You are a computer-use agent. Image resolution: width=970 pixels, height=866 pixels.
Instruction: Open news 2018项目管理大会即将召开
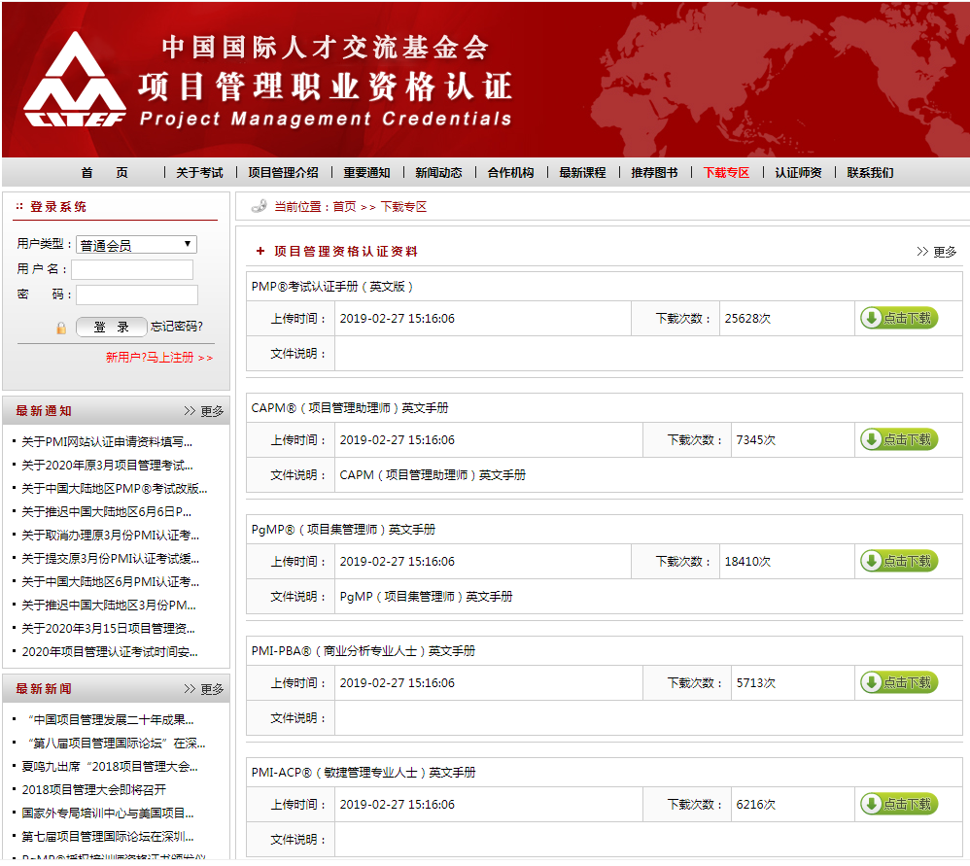coord(94,790)
